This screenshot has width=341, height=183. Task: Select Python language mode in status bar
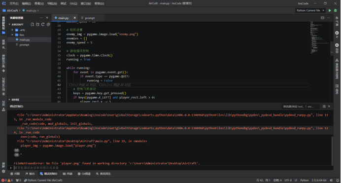click(304, 180)
